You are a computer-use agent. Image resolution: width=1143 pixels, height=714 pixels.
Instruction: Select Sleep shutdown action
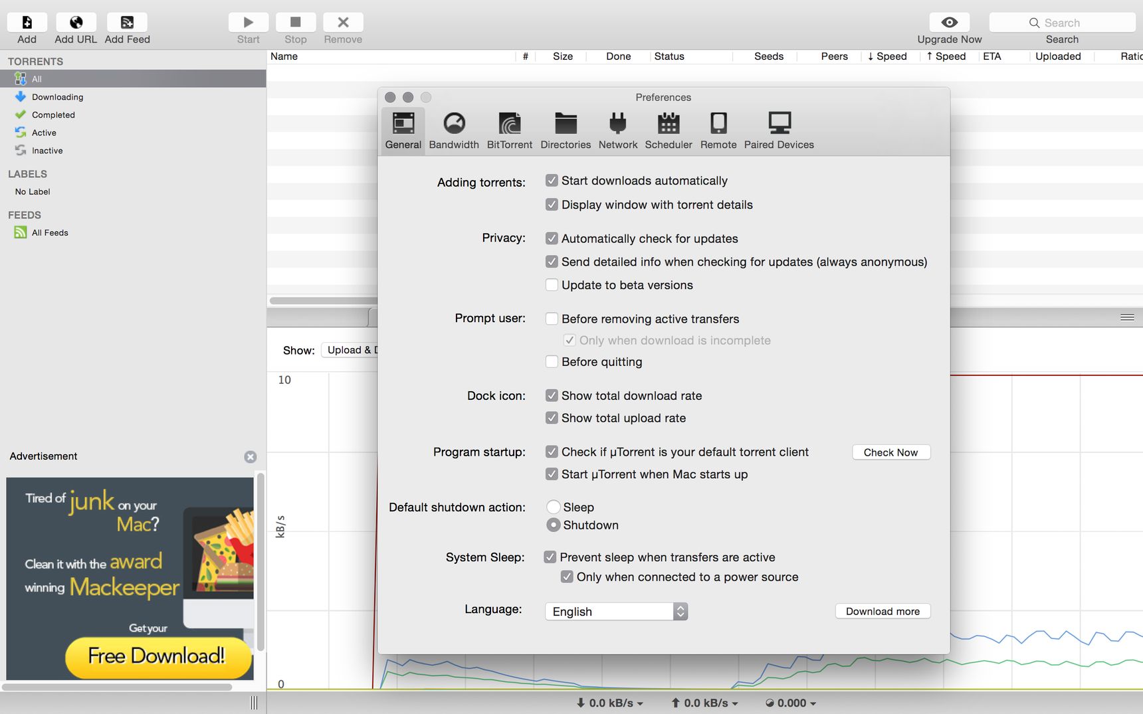pos(553,507)
